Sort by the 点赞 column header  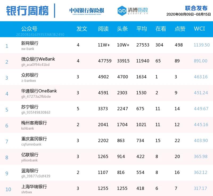180,29
